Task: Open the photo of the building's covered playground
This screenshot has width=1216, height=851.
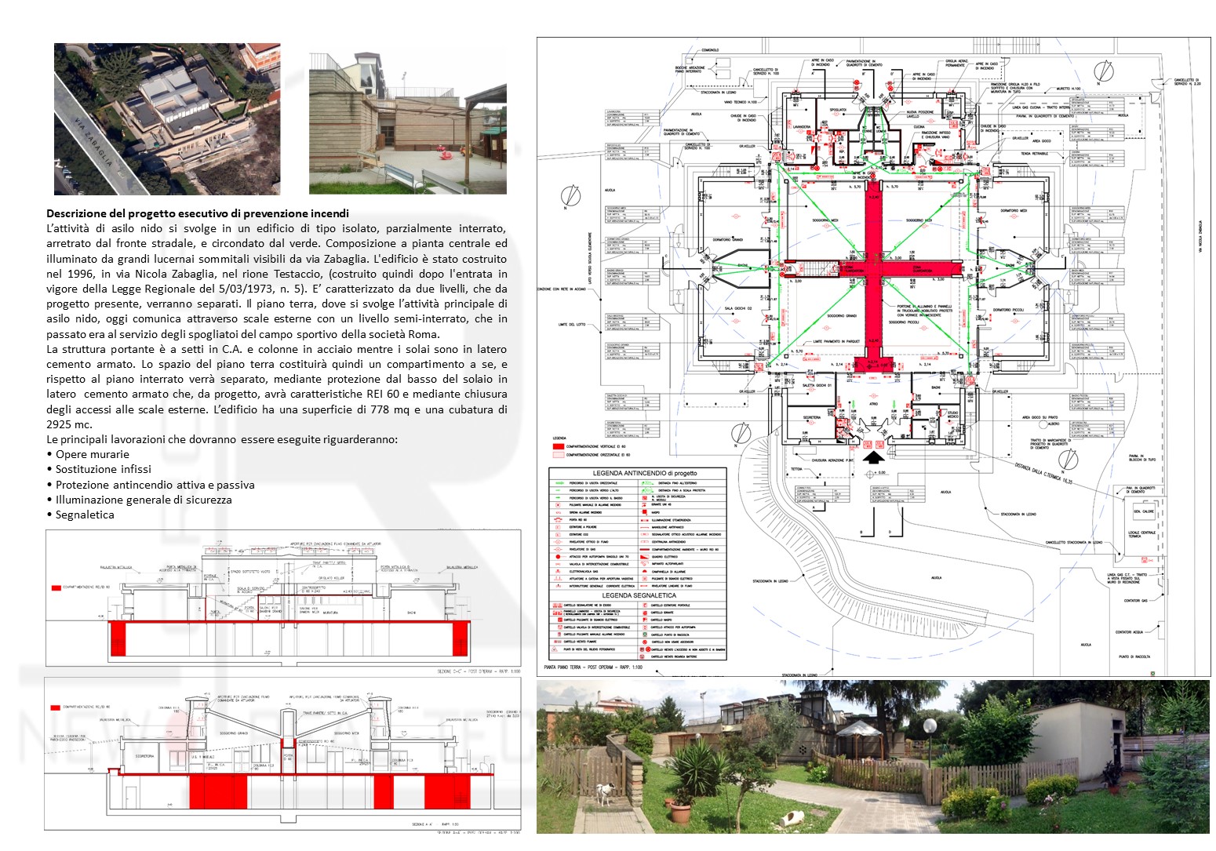Action: [408, 124]
